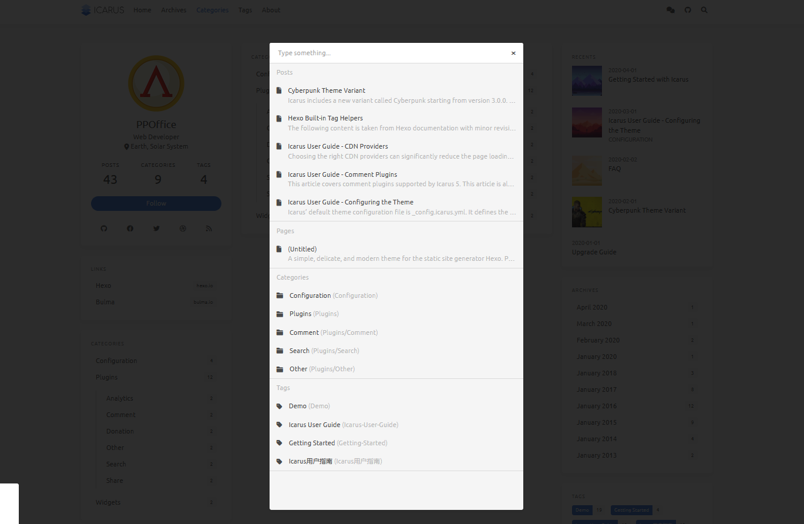Click the folder icon next to Configuration category
Viewport: 804px width, 524px height.
coord(280,295)
